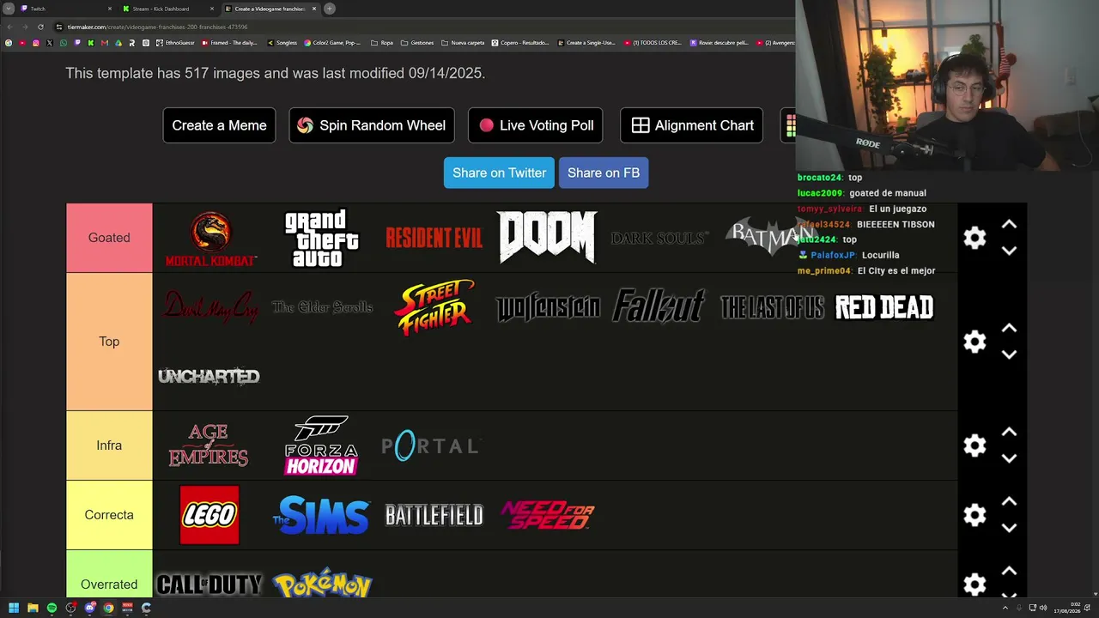Move the Top tier down
The height and width of the screenshot is (618, 1099).
tap(1009, 354)
